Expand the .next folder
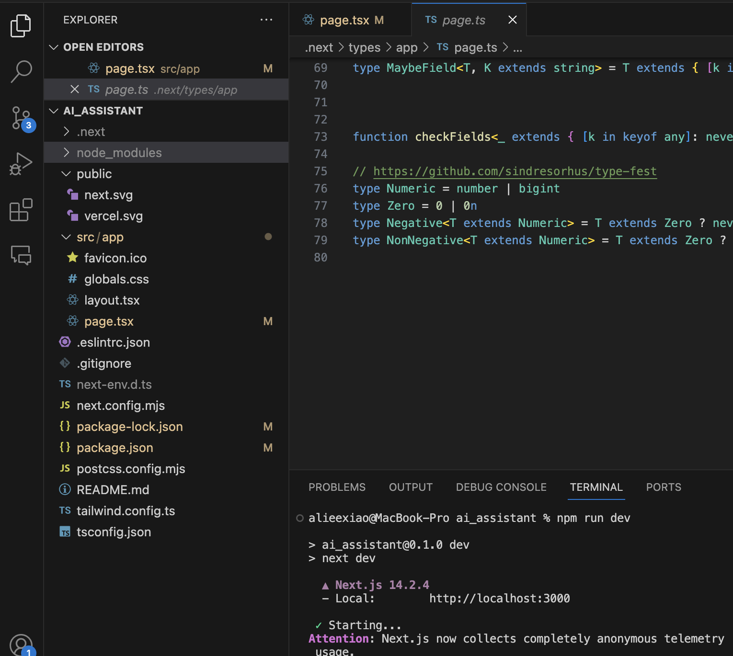Screen dimensions: 733x656 (67, 132)
